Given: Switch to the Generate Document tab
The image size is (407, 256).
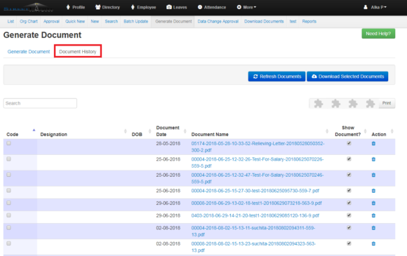Looking at the screenshot, I should coord(29,52).
